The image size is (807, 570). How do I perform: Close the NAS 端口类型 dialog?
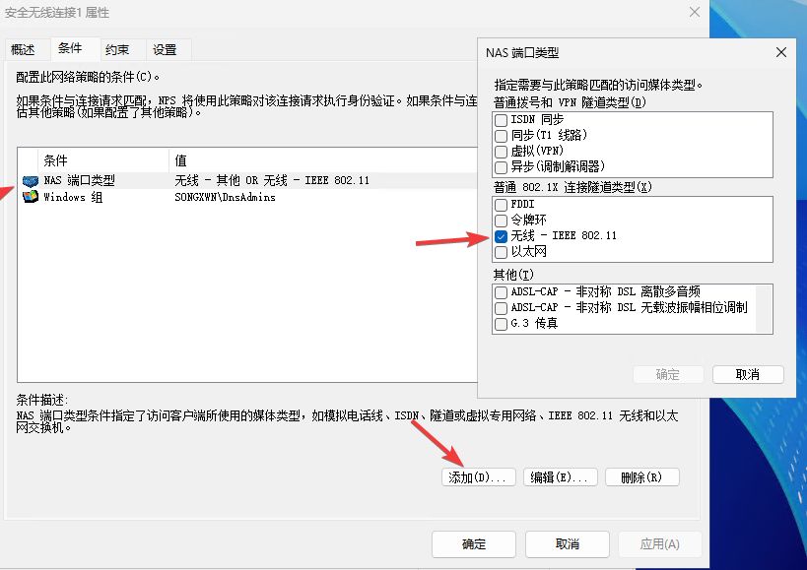tap(781, 52)
